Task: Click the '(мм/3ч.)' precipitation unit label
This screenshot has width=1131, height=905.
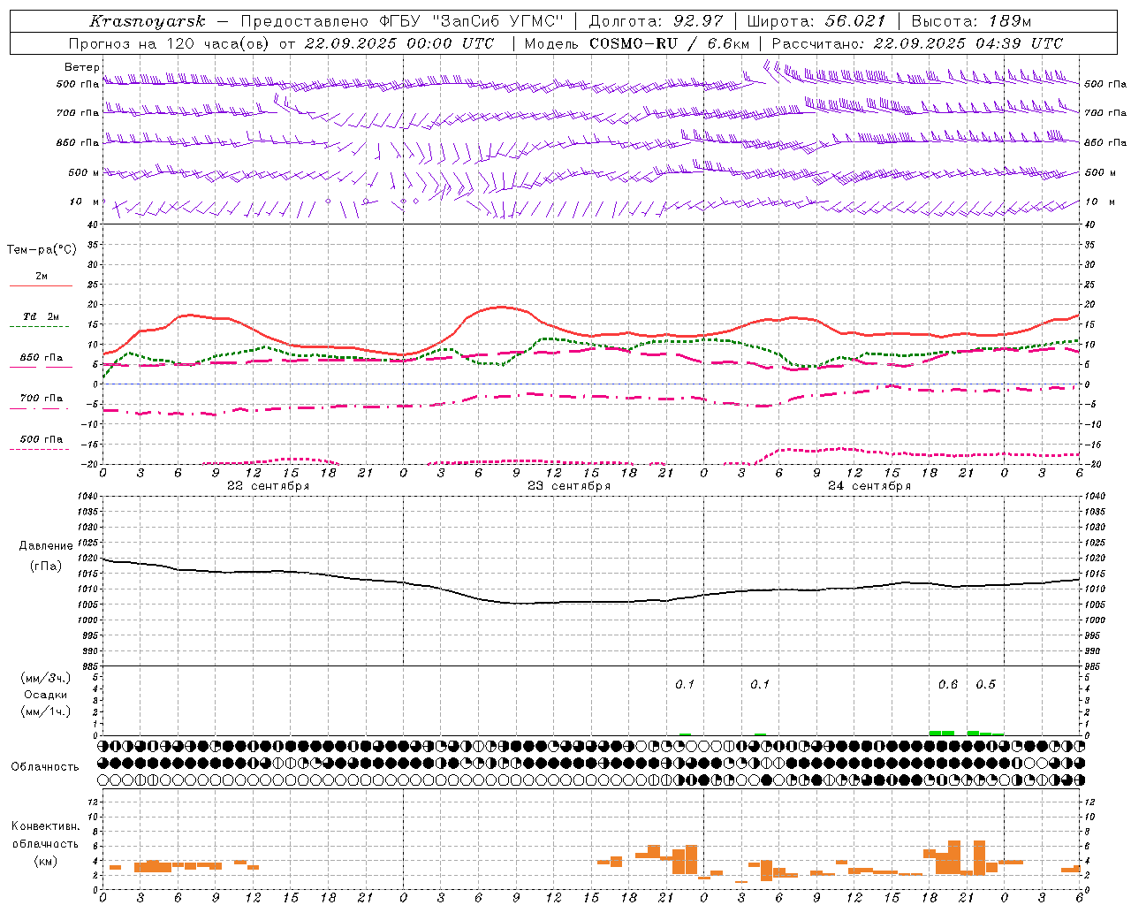Action: click(x=46, y=678)
